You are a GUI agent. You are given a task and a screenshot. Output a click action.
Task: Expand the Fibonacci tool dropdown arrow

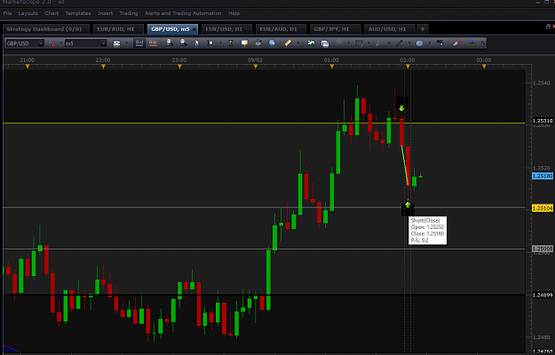pos(369,43)
